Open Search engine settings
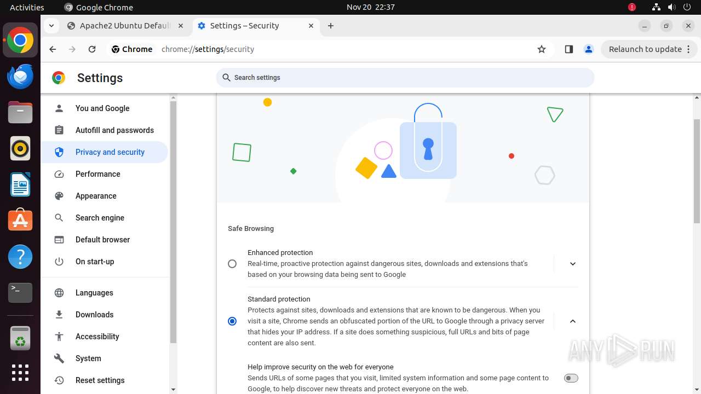This screenshot has height=394, width=701. click(x=104, y=218)
